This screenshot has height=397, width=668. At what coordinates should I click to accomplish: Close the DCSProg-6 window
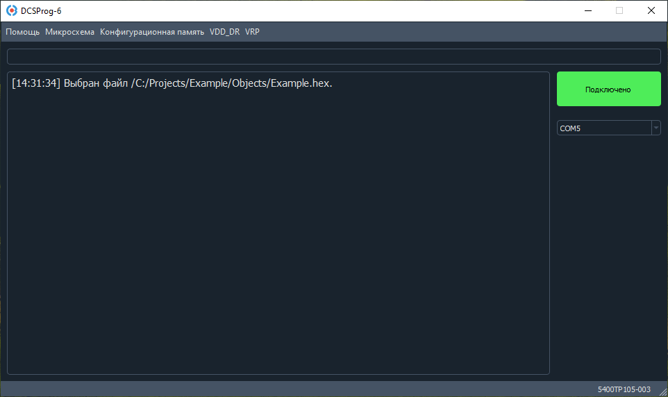pos(651,10)
